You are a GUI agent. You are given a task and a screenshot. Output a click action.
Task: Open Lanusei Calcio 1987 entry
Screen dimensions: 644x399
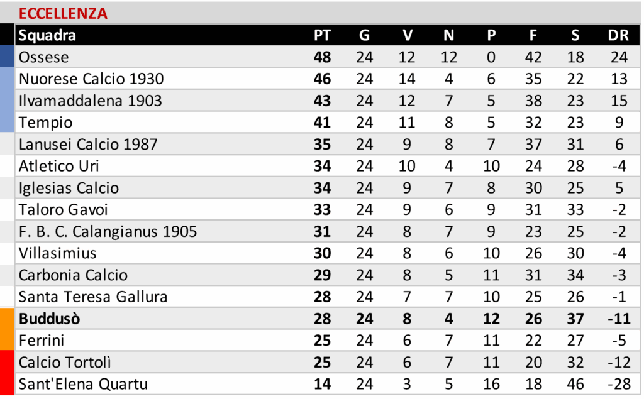coord(88,145)
